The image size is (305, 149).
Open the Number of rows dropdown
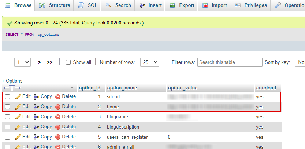(150, 62)
